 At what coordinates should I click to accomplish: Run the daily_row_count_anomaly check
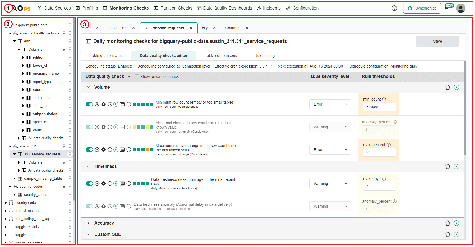(116, 127)
